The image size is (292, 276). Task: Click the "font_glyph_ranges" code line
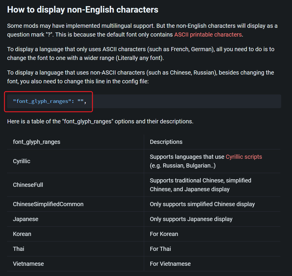pyautogui.click(x=50, y=101)
